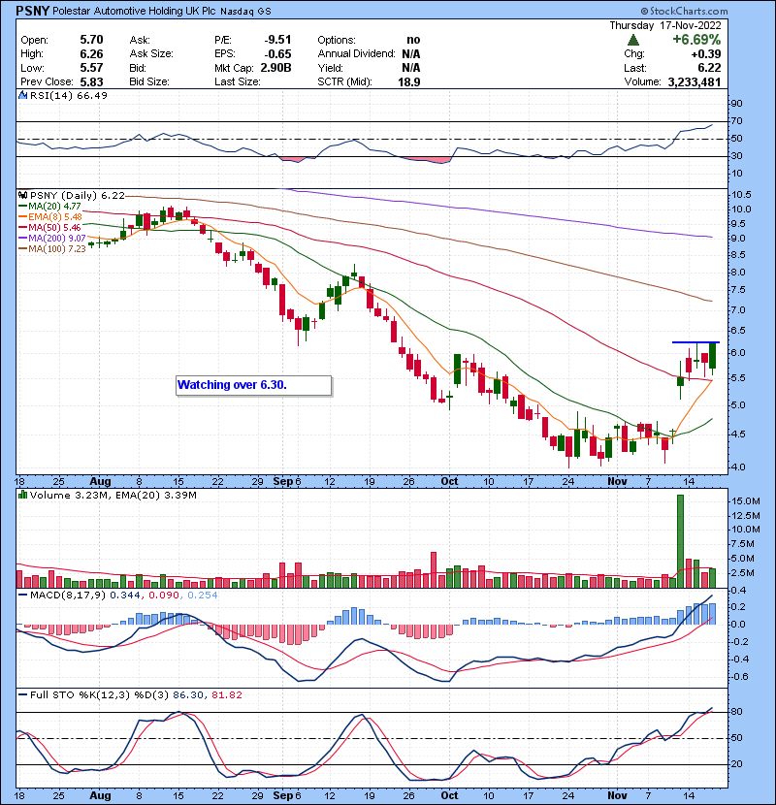Click the PSNY (Daily) 6.22 chart label
This screenshot has height=805, width=776.
(77, 196)
